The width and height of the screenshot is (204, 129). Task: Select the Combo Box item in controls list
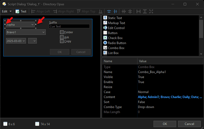tap(116, 48)
